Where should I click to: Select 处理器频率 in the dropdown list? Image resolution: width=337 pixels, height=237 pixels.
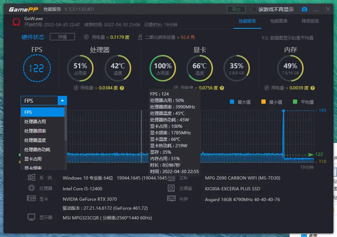[43, 131]
